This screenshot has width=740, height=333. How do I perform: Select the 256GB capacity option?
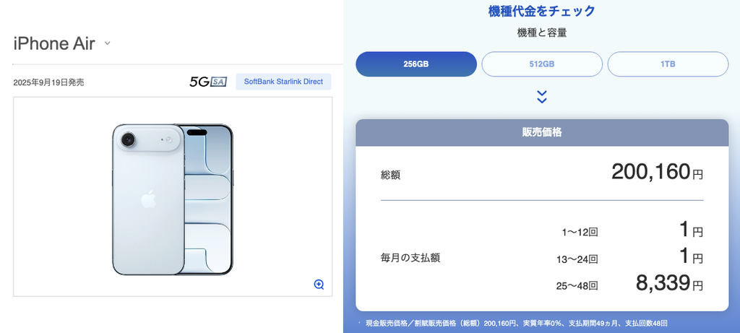(416, 64)
